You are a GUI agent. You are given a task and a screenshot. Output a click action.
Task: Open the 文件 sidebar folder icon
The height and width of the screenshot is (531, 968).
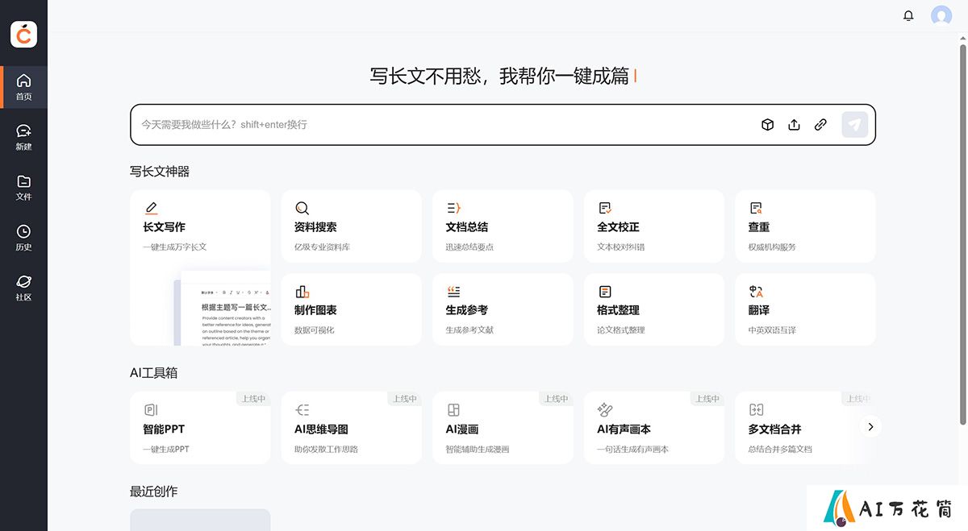tap(23, 181)
